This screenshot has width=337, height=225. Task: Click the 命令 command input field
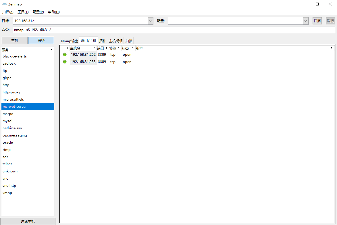tap(174, 30)
